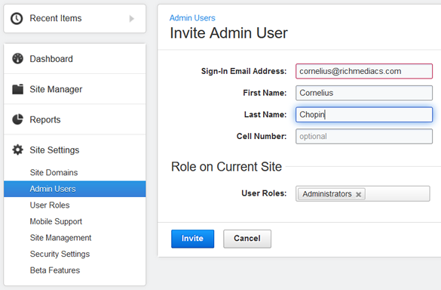This screenshot has height=290, width=441.
Task: Click the Invite button
Action: click(x=193, y=239)
